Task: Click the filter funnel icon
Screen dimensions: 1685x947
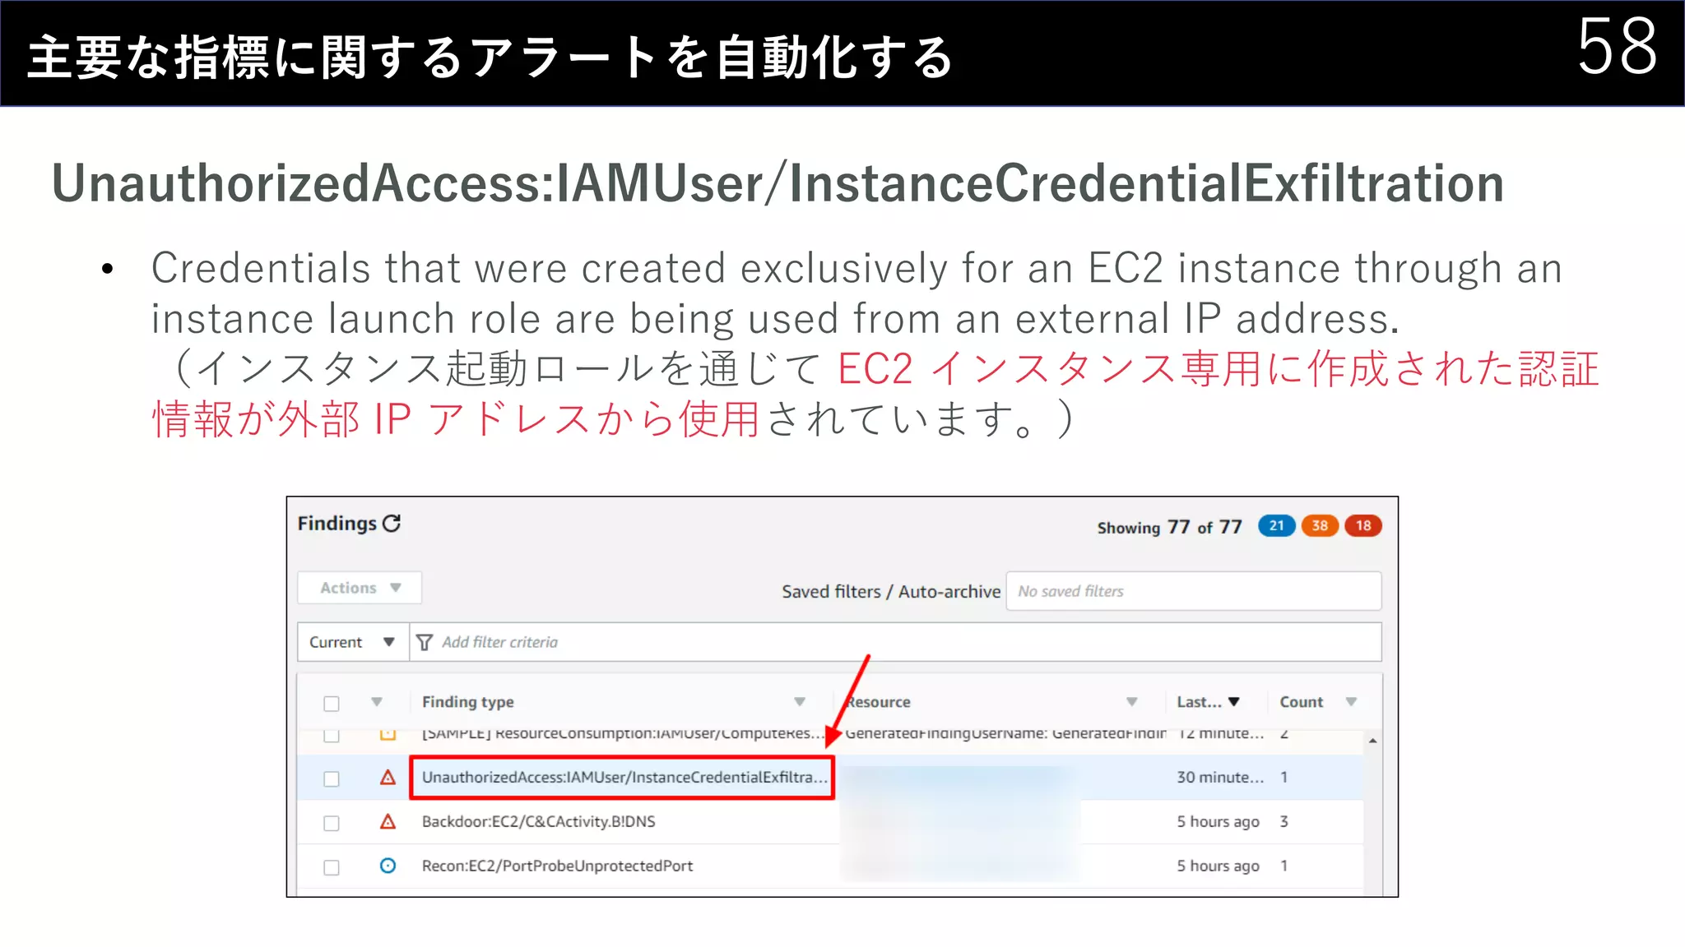Action: pos(425,642)
